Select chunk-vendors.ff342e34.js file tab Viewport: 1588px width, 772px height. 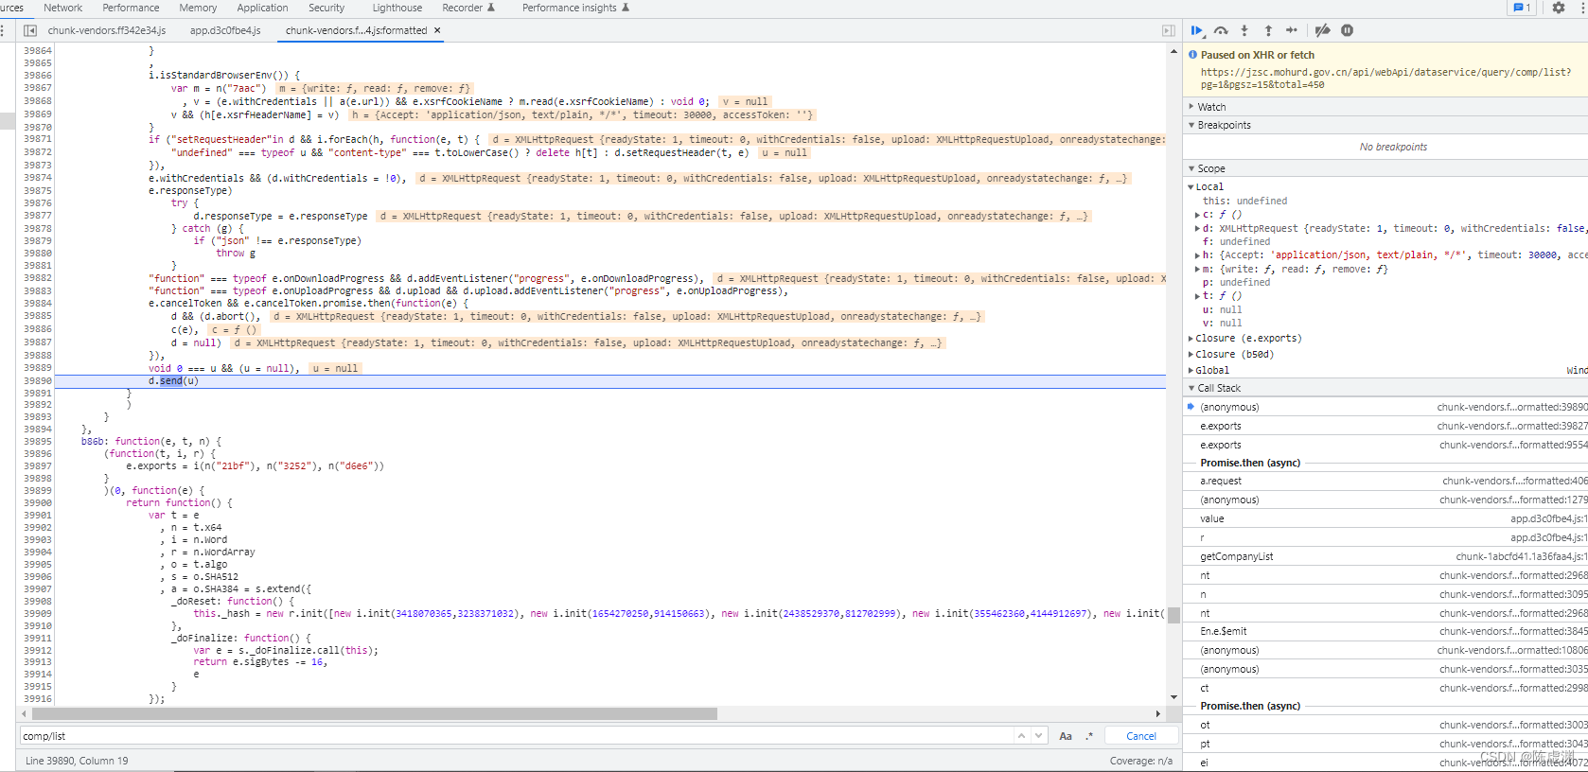107,30
